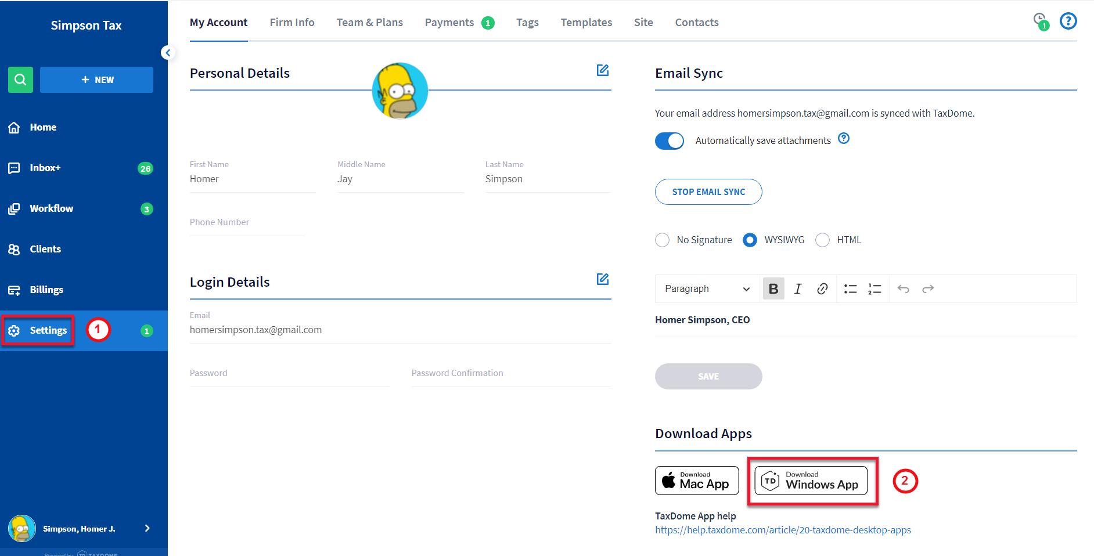Select the HTML signature radio button
The width and height of the screenshot is (1094, 556).
(x=822, y=240)
